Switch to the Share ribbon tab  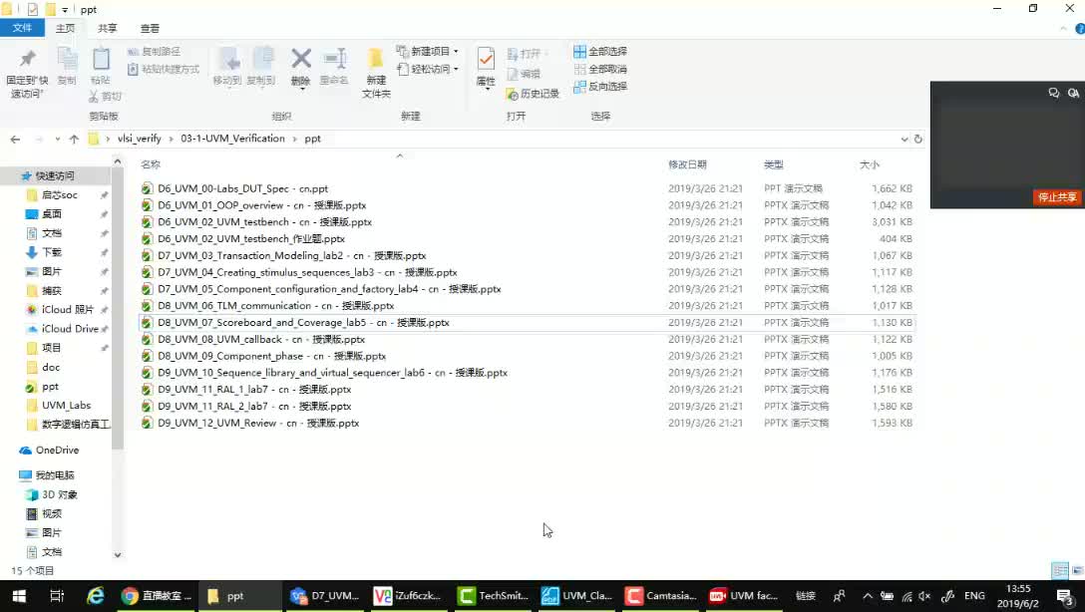click(108, 28)
